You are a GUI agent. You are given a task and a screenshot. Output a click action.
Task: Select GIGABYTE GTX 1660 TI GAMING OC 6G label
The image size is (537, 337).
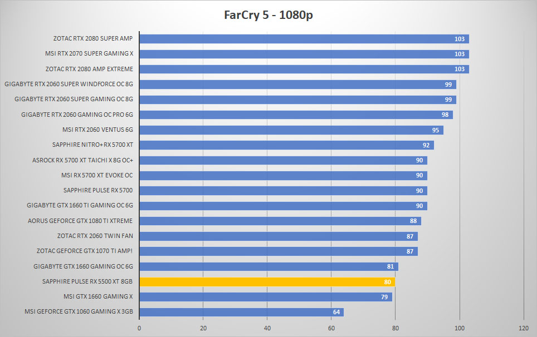[80, 205]
